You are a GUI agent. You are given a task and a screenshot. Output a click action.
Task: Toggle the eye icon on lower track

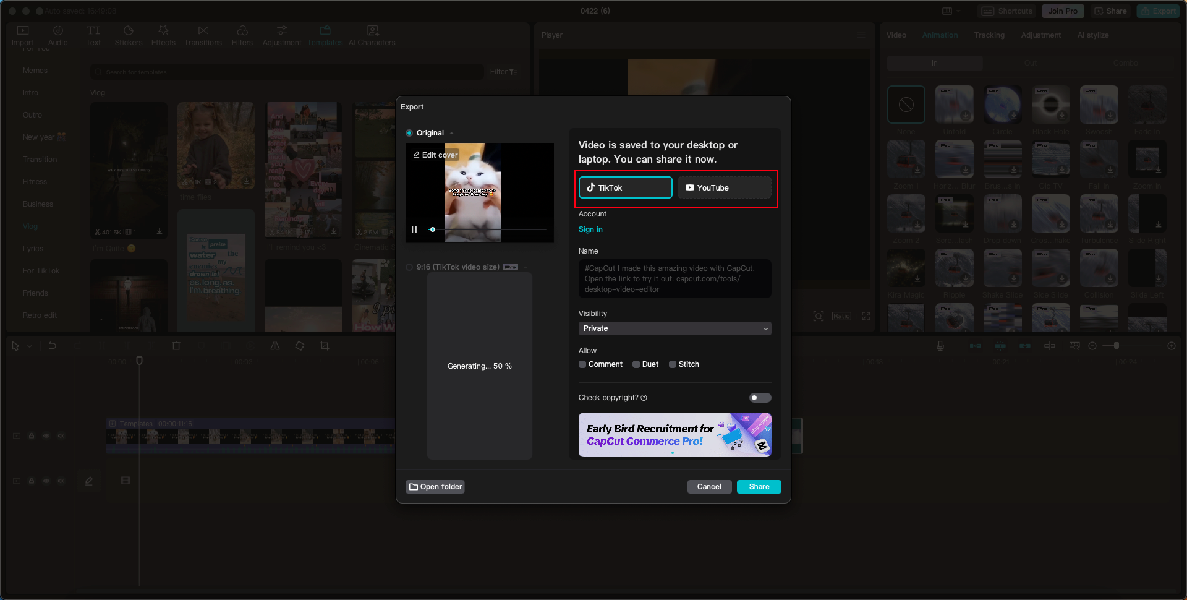[x=46, y=481]
